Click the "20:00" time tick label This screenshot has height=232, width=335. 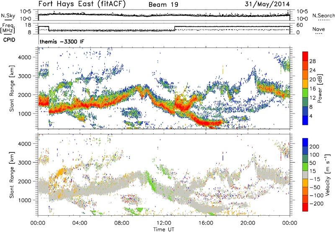[x=247, y=223]
